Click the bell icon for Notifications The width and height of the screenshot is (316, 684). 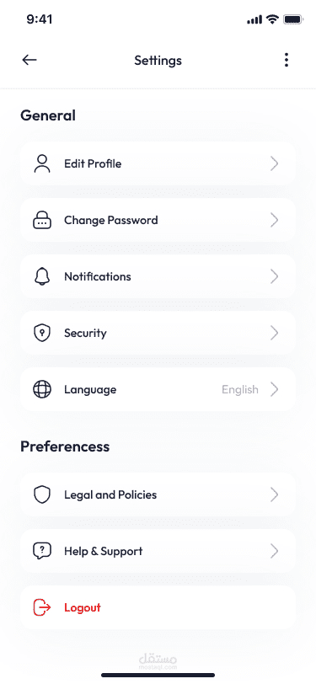(42, 276)
